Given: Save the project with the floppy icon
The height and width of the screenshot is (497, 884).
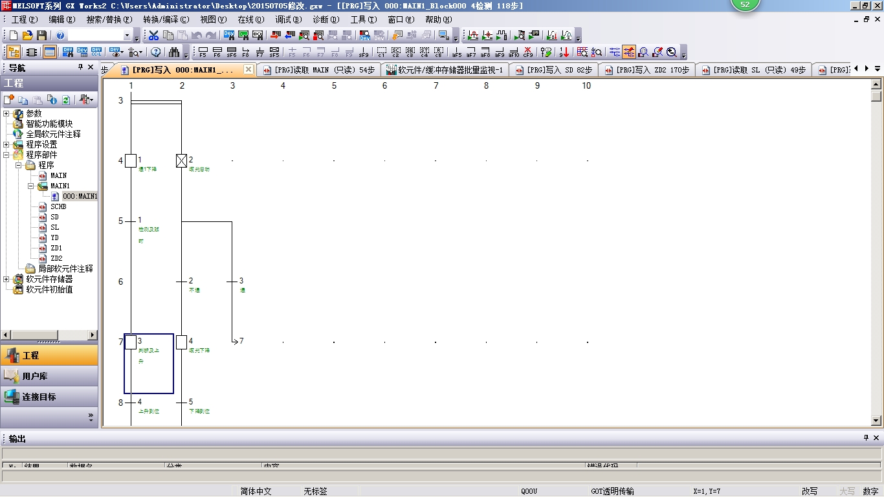Looking at the screenshot, I should coord(41,36).
